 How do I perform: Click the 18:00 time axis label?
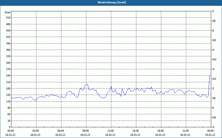point(161,131)
